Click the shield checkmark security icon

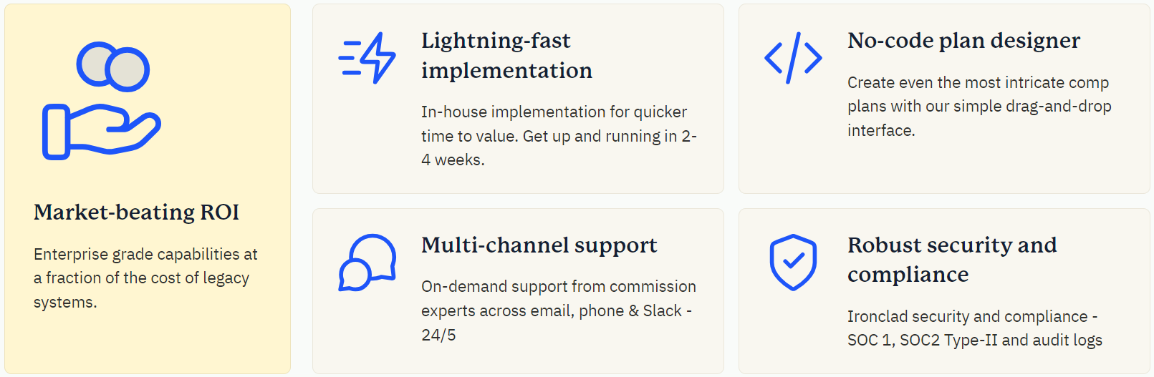[793, 263]
